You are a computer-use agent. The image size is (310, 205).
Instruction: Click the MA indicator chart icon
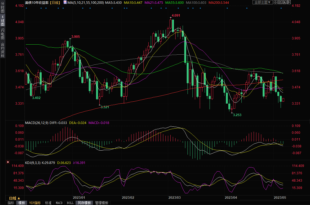pyautogui.click(x=65, y=2)
